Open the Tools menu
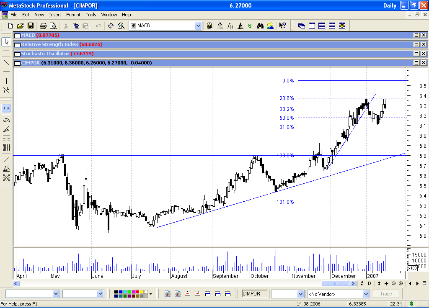This screenshot has height=308, width=429. coord(91,15)
